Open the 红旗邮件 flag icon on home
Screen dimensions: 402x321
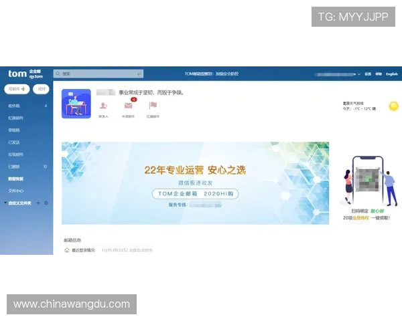tap(153, 105)
